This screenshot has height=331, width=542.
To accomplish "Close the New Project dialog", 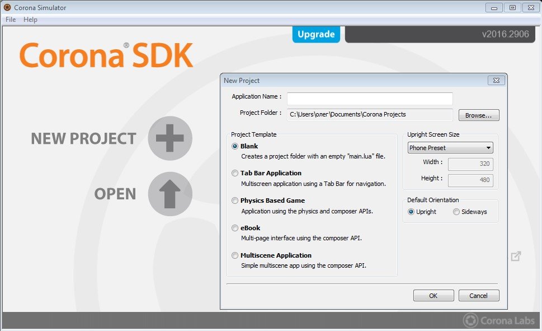I will (496, 80).
